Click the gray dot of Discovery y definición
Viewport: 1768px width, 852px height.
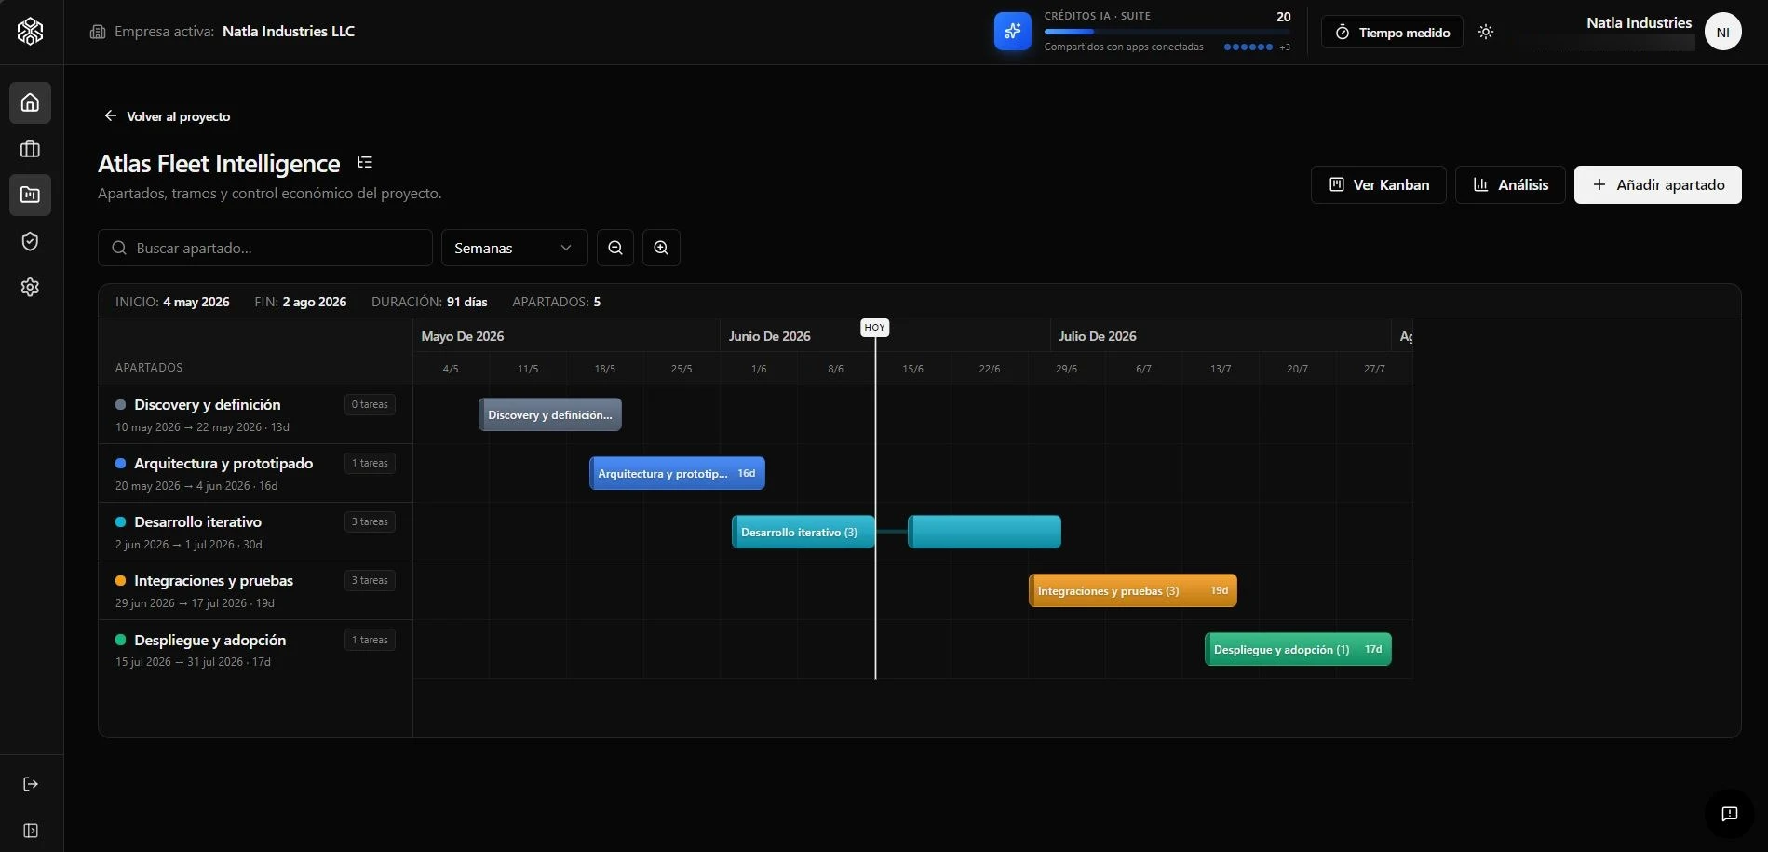point(120,404)
